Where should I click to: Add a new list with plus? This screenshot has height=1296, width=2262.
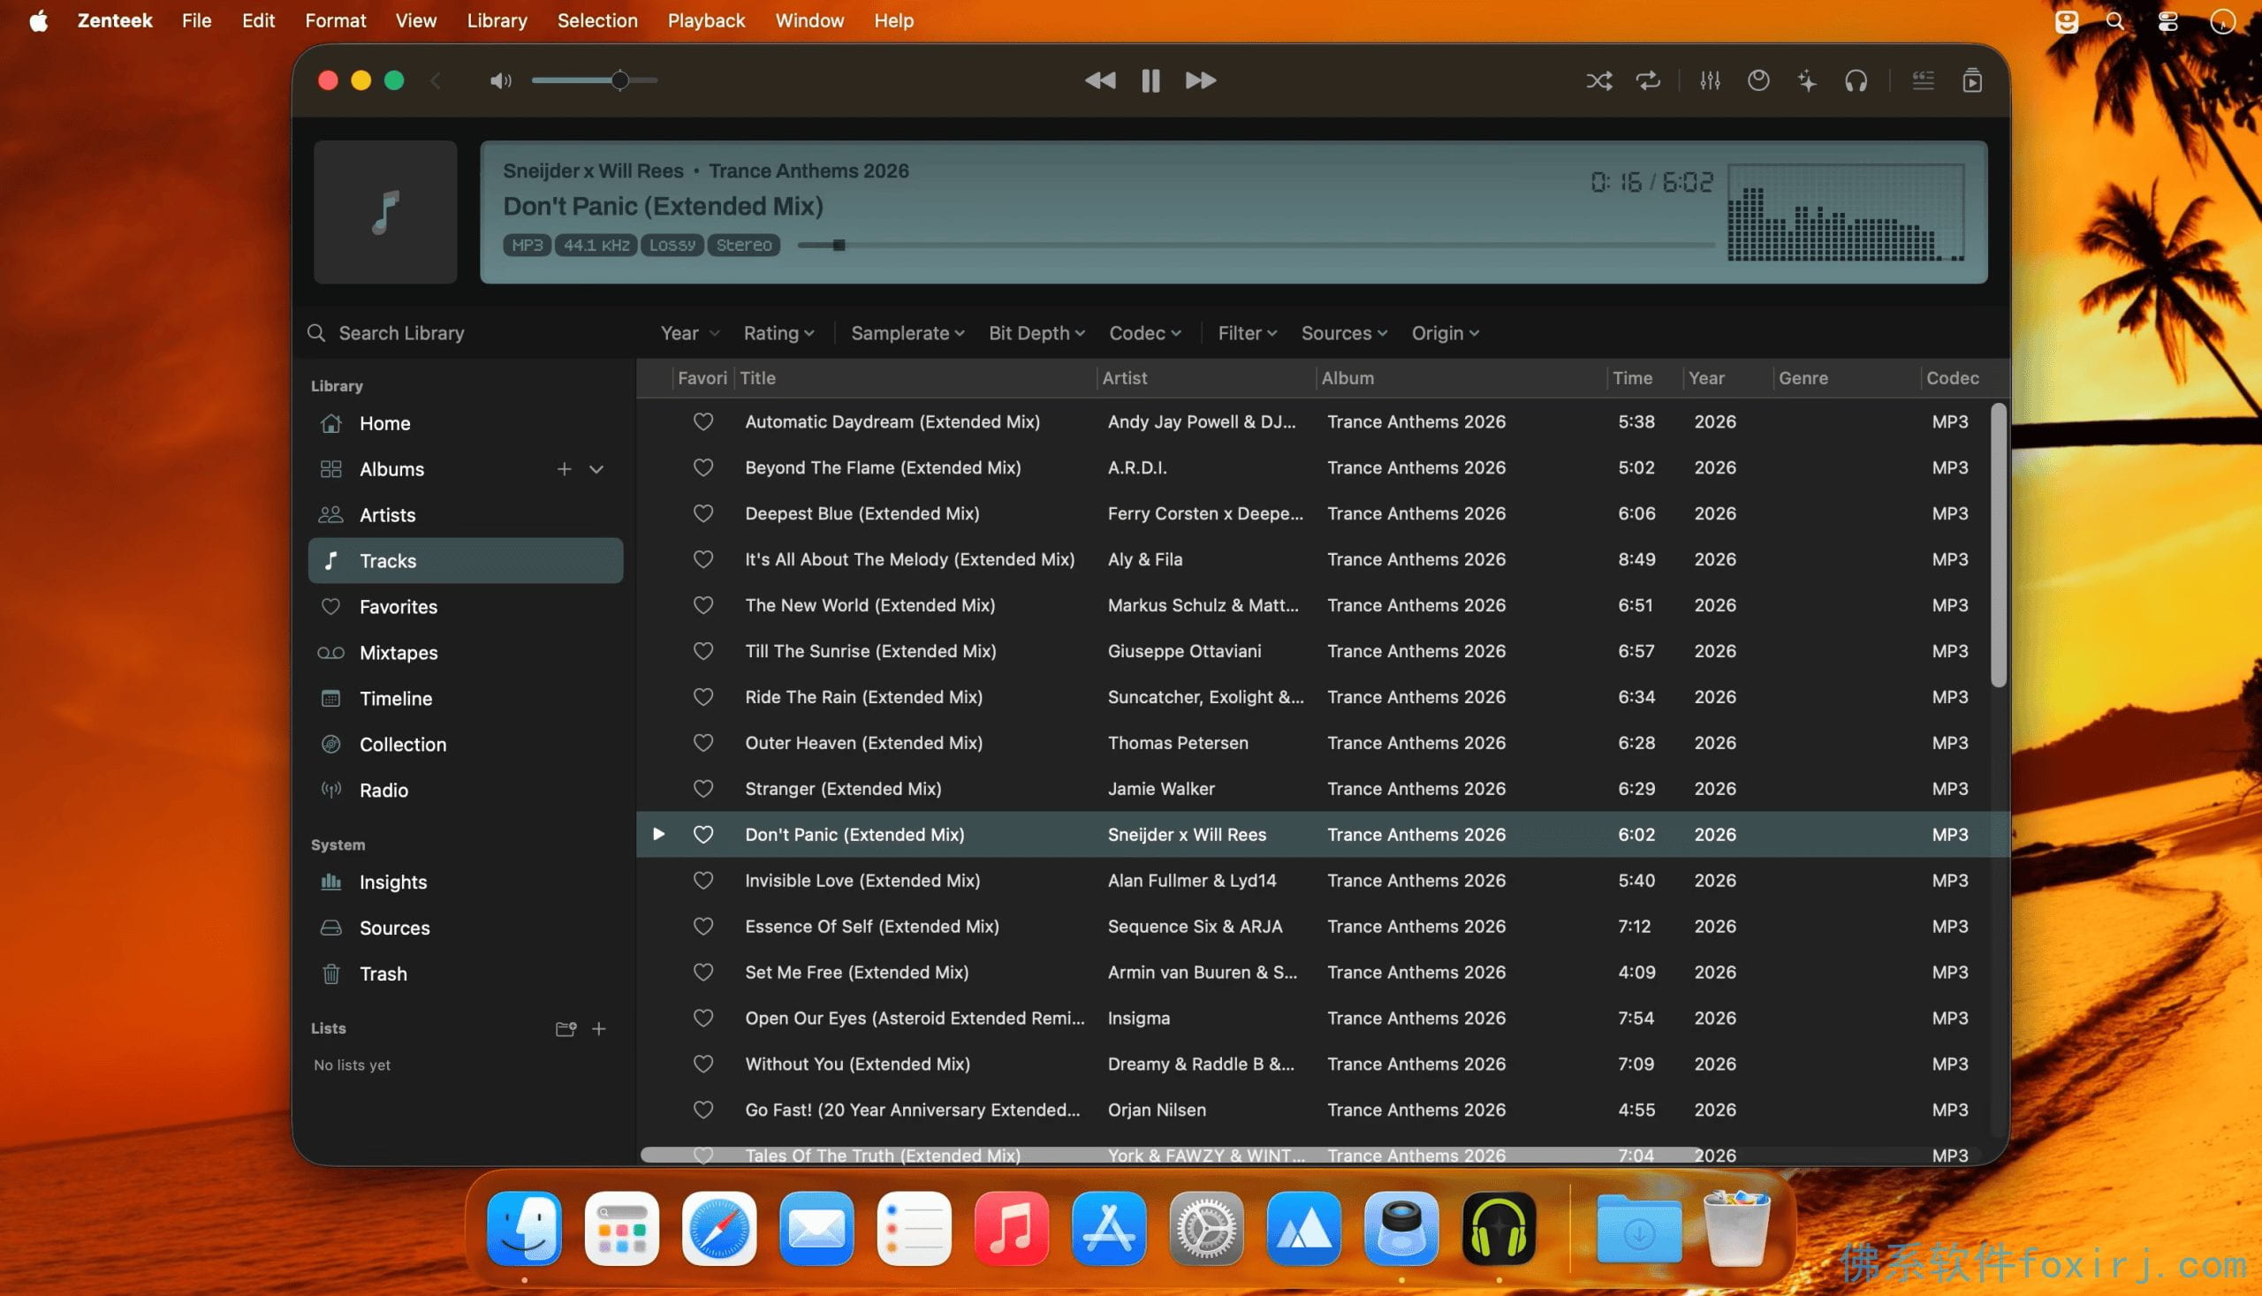(x=599, y=1029)
